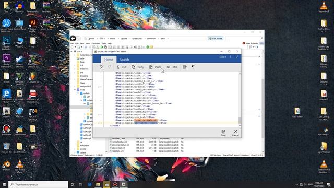Click the green plus icon in OpenIV toolbar

148,47
